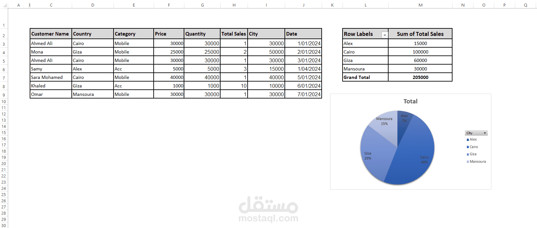
Task: Select row 15 header
Action: tap(4, 133)
